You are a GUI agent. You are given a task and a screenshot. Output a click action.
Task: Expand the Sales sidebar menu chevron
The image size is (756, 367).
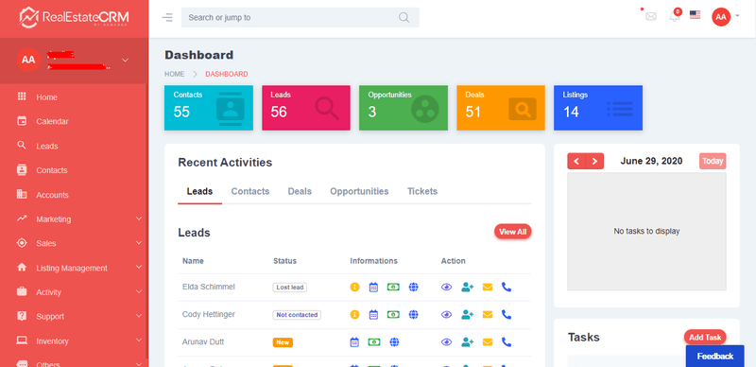139,243
